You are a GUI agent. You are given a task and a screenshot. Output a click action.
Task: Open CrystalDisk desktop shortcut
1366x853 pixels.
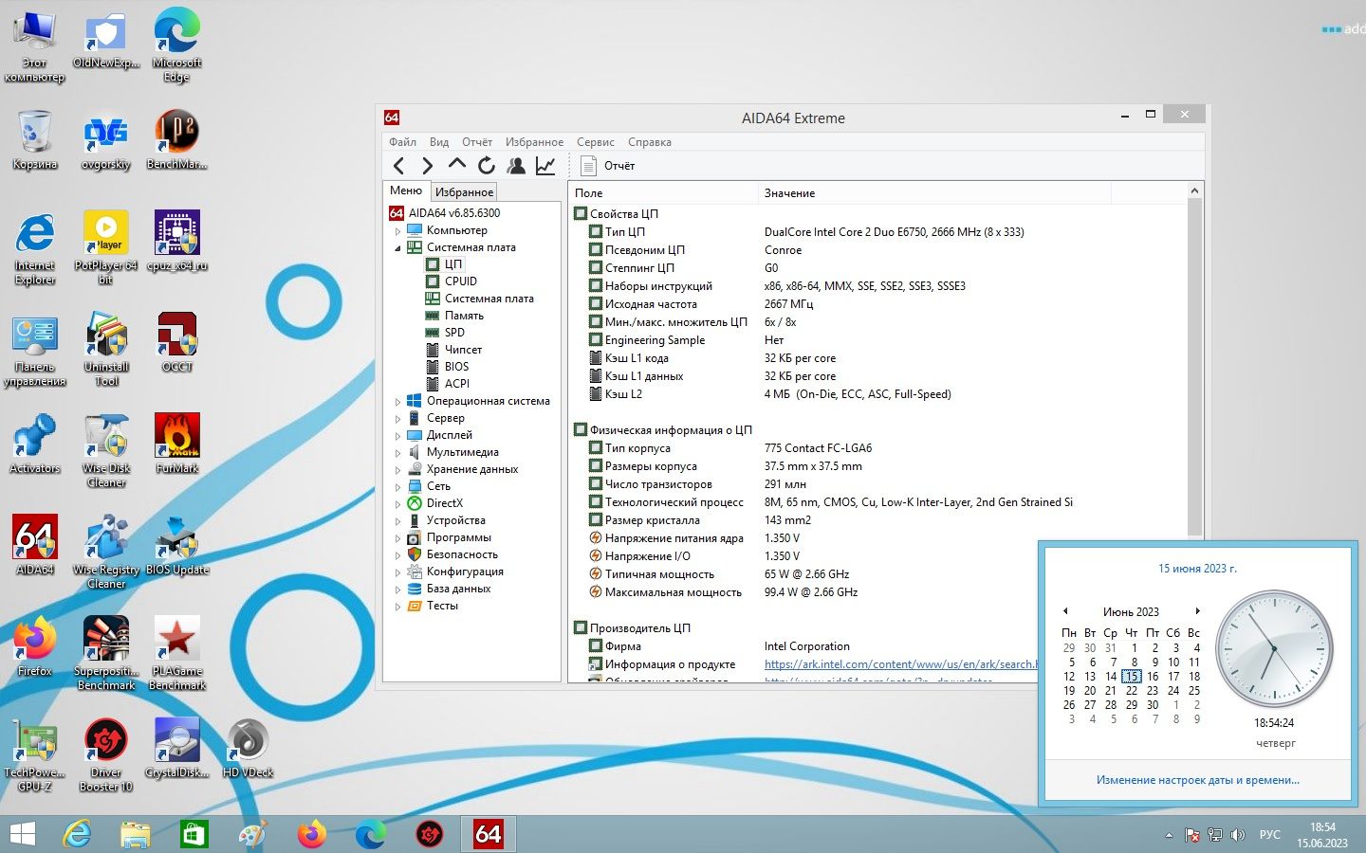tap(177, 747)
